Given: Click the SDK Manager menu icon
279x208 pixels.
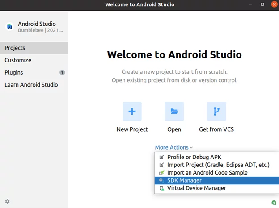Looking at the screenshot, I should [x=161, y=180].
